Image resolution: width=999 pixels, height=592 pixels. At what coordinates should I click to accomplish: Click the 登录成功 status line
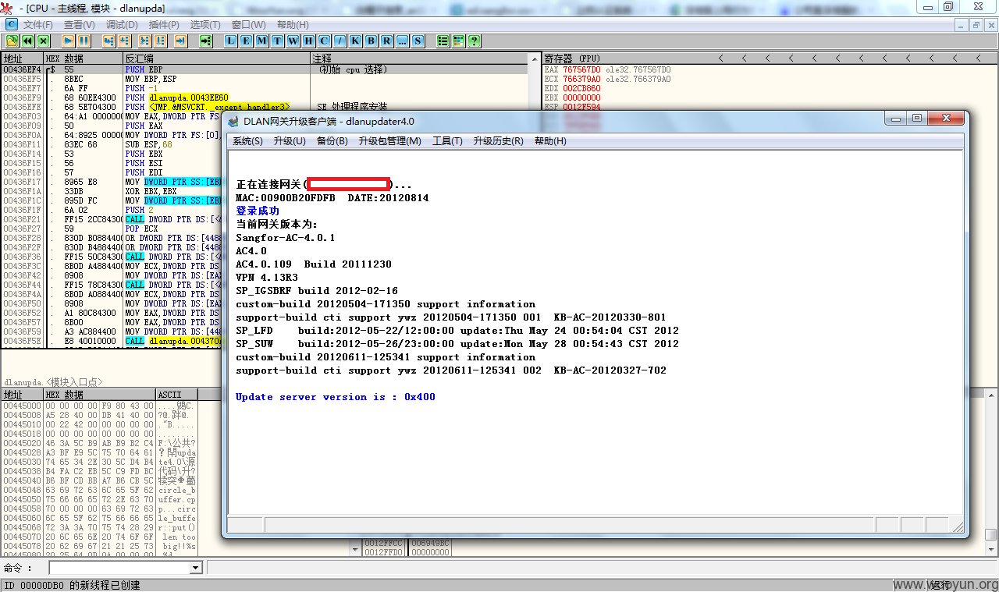pyautogui.click(x=258, y=211)
